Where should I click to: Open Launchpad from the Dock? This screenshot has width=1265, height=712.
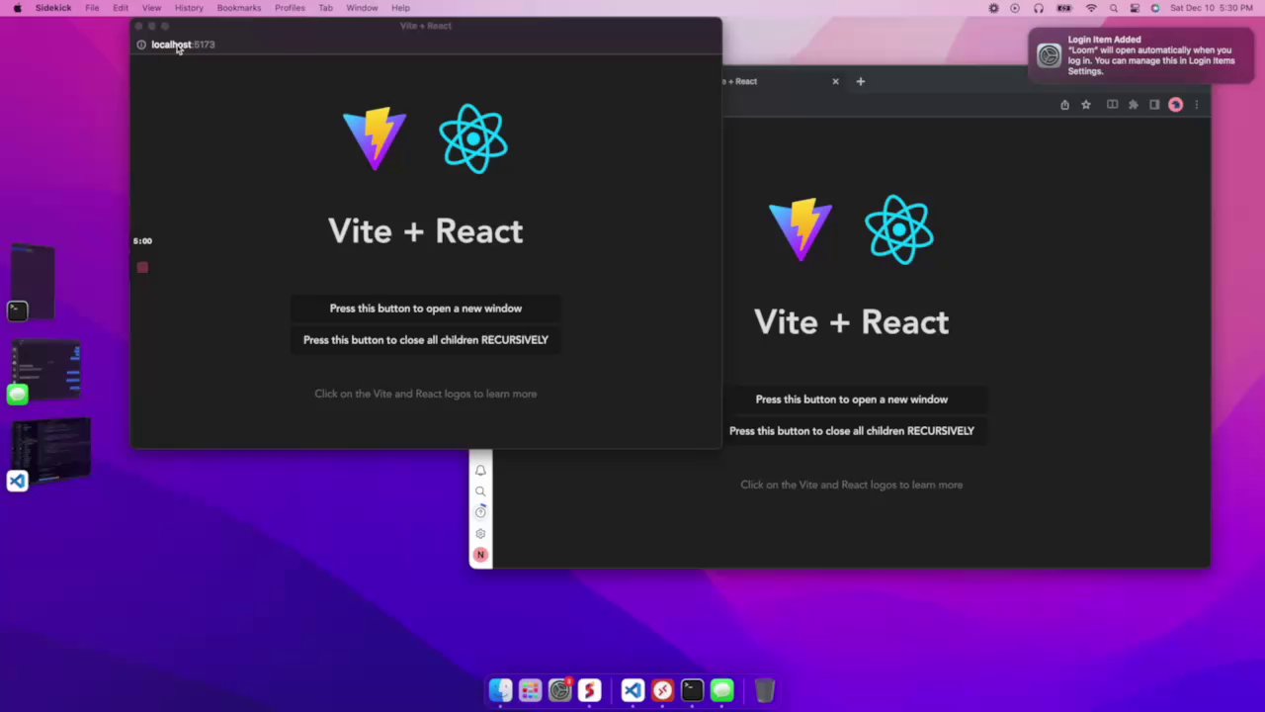(530, 689)
